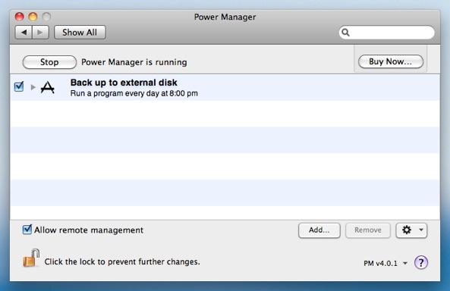Click the 'Power Manager is running' status text

click(134, 62)
